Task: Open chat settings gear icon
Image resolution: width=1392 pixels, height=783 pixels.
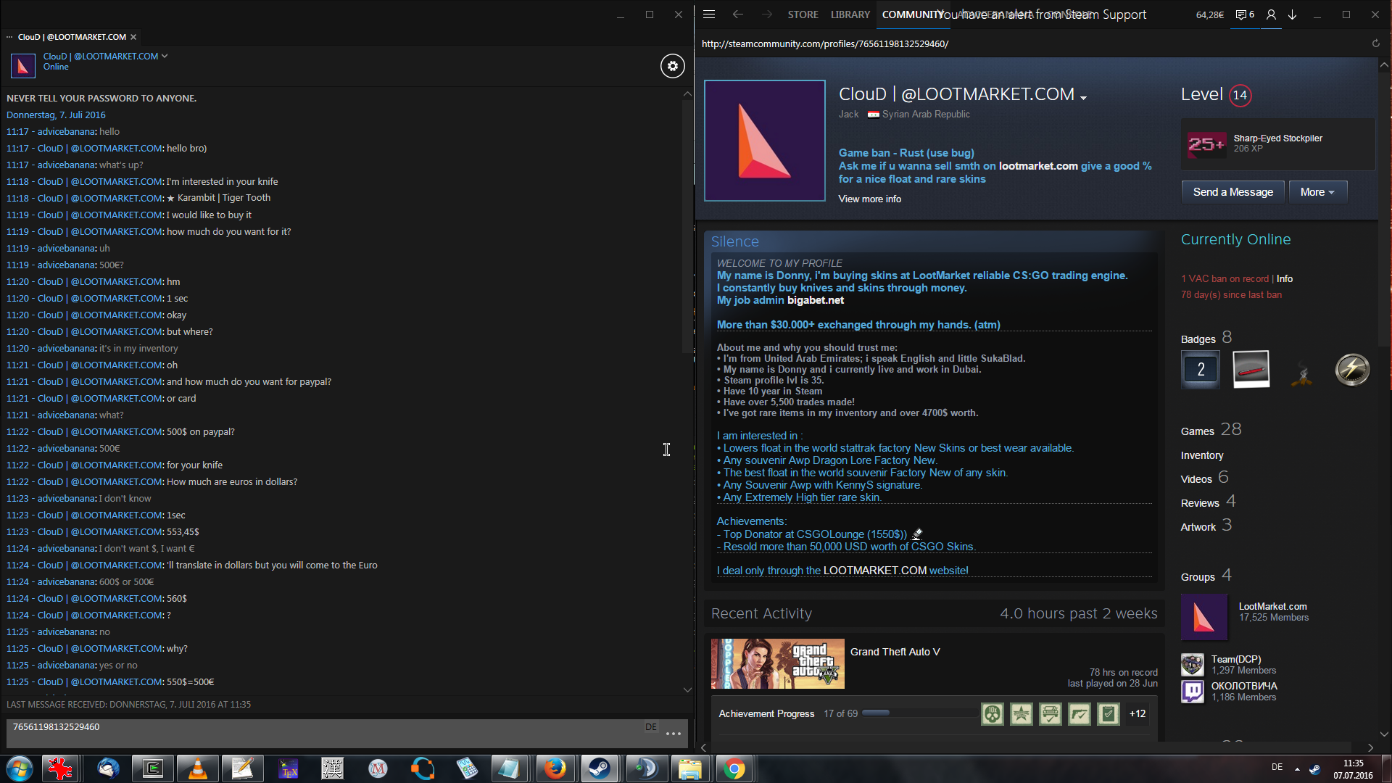Action: 672,66
